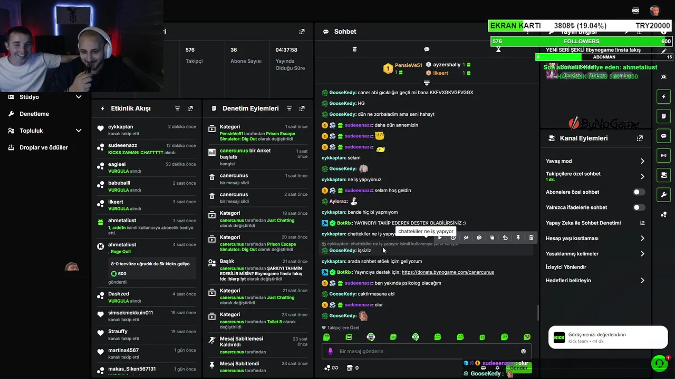Click the camera icon in right sidebar
The height and width of the screenshot is (379, 675).
664,175
